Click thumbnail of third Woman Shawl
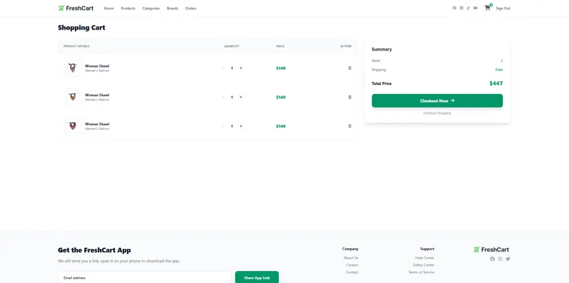Screen dimensions: 569x283 [73, 126]
